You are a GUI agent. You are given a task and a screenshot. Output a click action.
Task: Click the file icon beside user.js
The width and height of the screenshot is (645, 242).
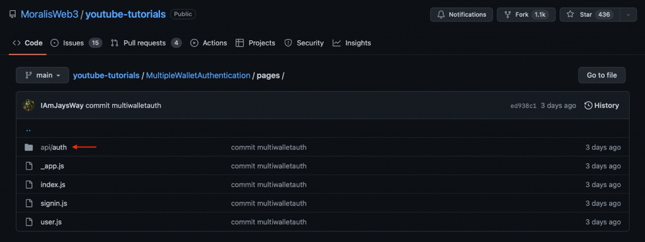[29, 222]
